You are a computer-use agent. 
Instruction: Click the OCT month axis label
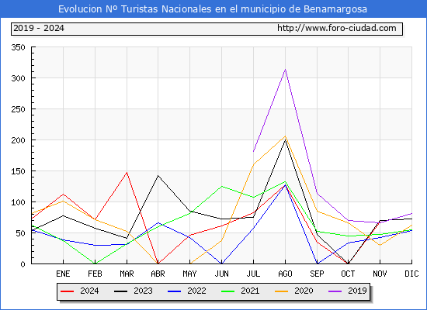point(348,274)
